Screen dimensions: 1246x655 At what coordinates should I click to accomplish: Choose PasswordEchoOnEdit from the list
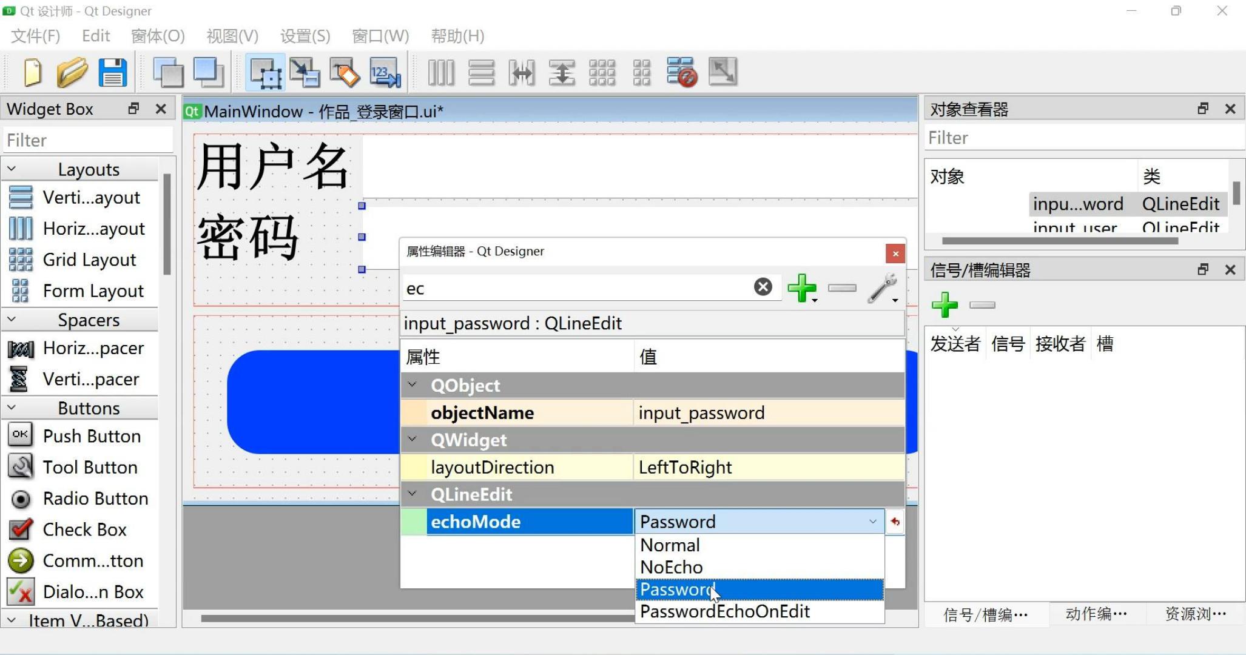click(725, 611)
